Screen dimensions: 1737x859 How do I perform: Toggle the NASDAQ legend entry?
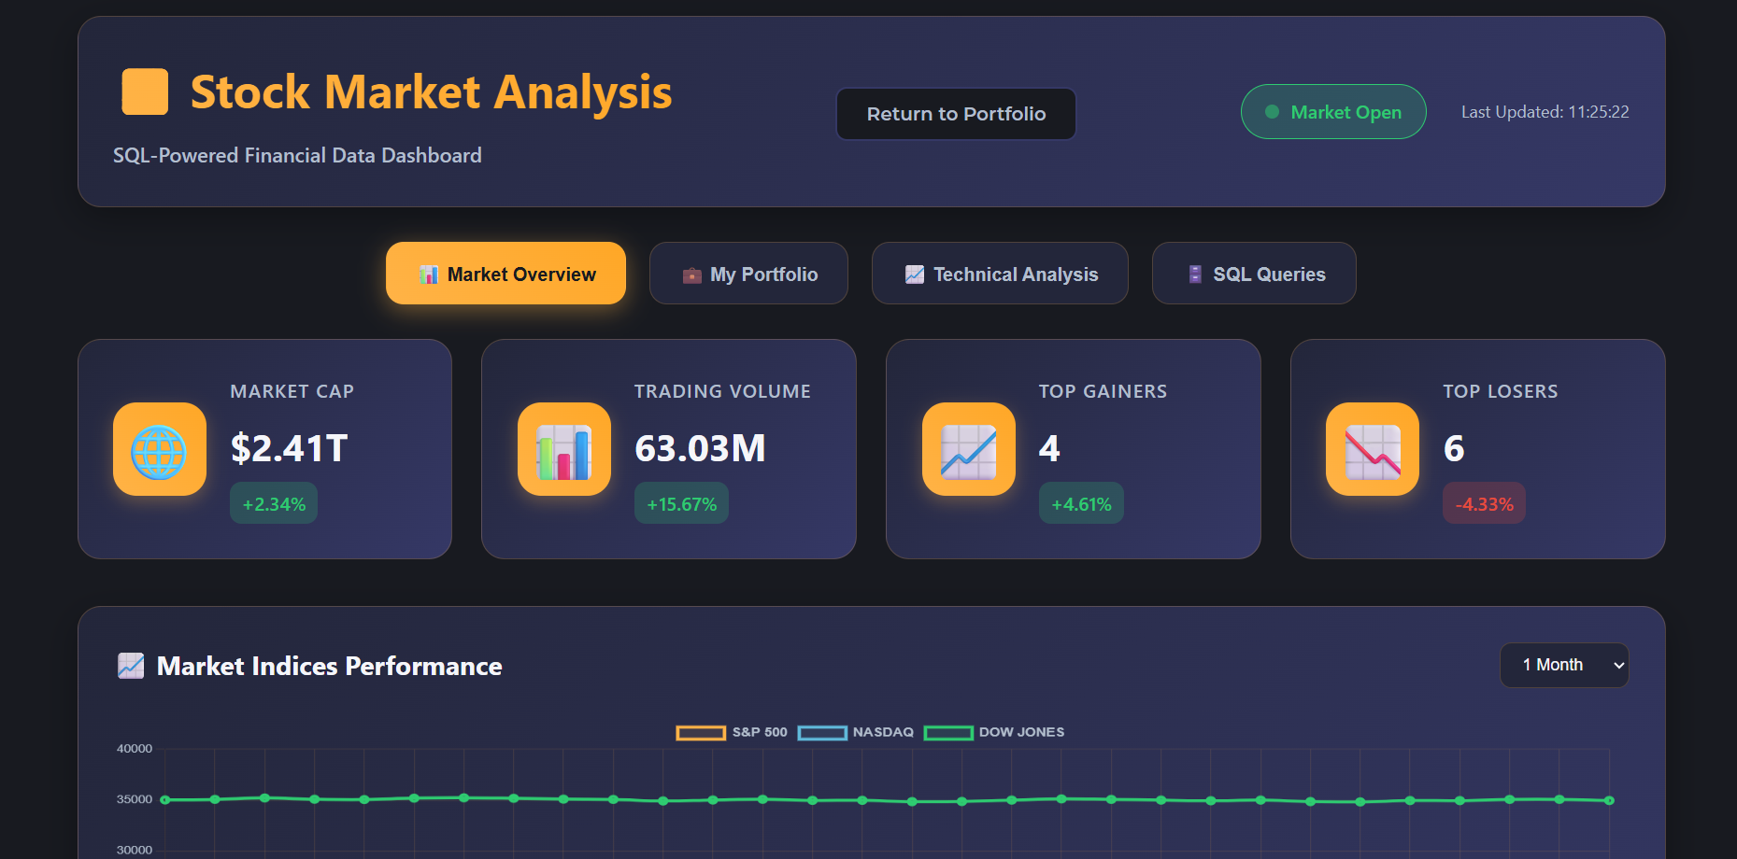(x=855, y=732)
